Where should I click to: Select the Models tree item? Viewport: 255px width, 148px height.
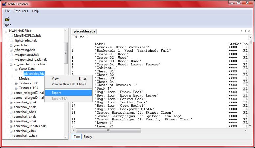click(x=24, y=78)
